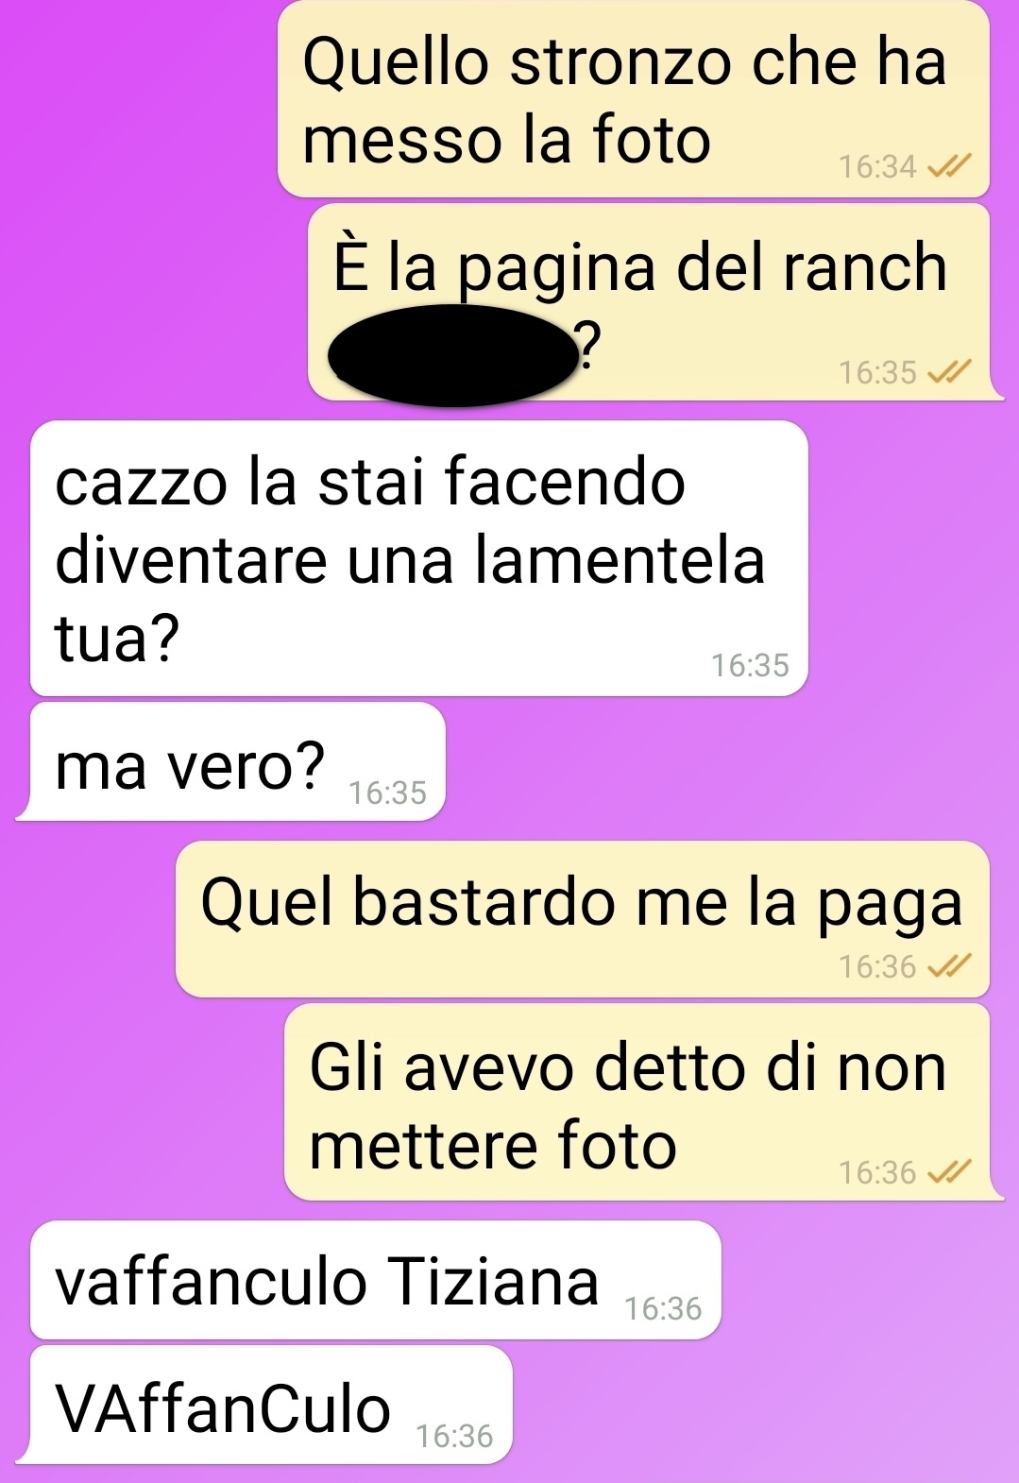Screen dimensions: 1019x1483
Task: Tap the 16:35 timestamp under 'lamentela tua?'
Action: coord(750,666)
